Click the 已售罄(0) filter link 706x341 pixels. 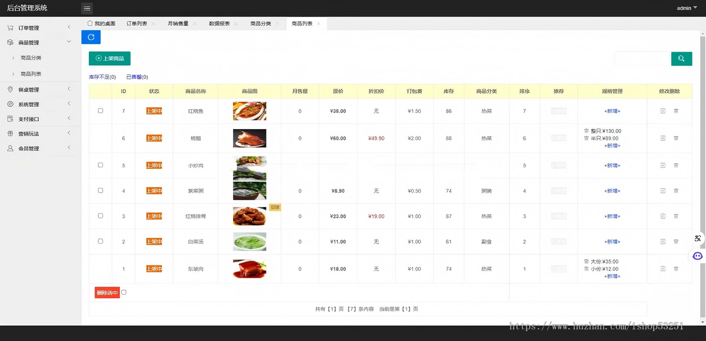136,77
